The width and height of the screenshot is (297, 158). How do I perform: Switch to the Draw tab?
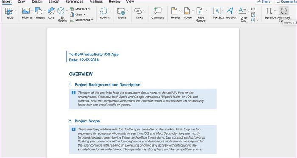coord(22,2)
